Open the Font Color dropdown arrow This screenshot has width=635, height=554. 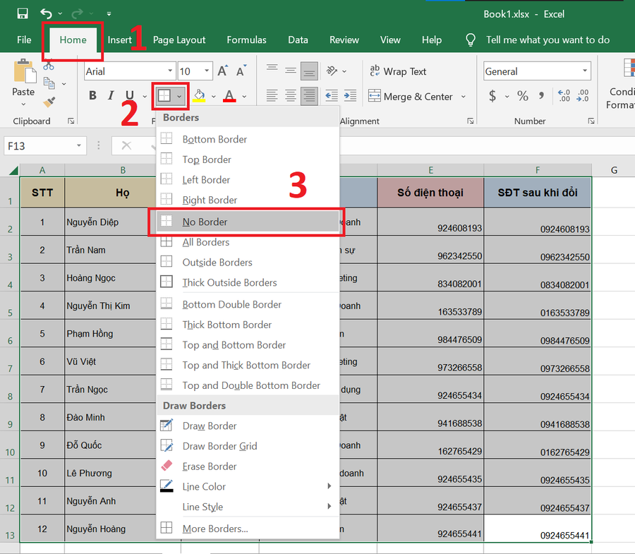point(244,97)
